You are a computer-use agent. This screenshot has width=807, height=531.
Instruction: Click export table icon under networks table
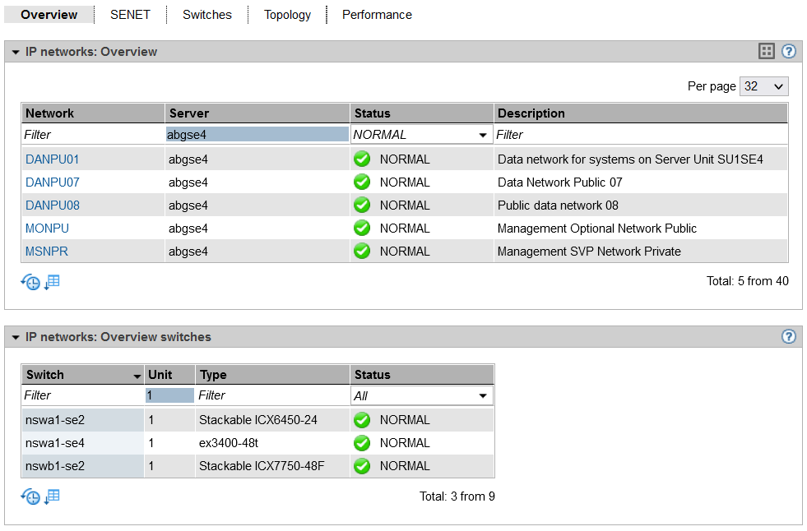(52, 282)
